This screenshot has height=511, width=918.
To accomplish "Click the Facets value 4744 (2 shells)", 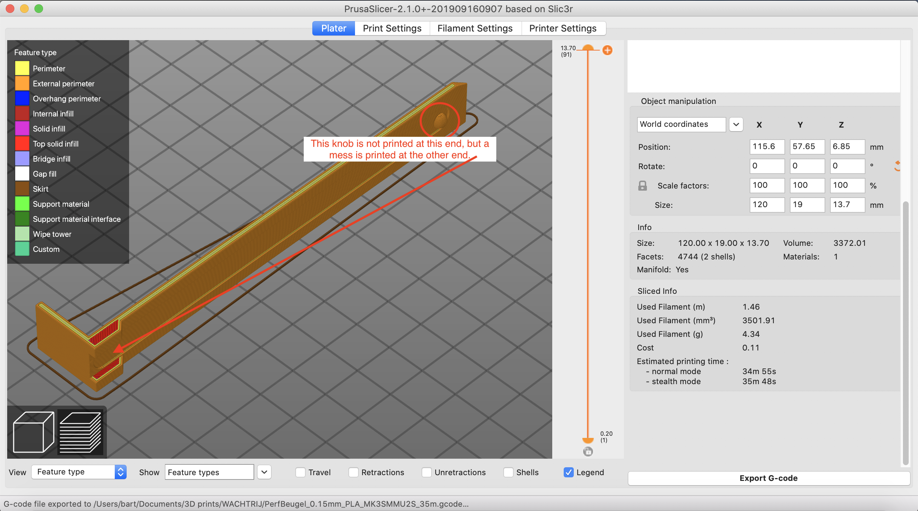I will coord(706,257).
